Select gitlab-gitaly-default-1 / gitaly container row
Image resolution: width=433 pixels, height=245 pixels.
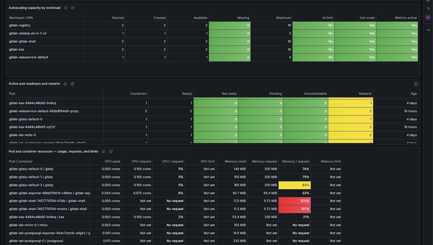click(x=31, y=177)
